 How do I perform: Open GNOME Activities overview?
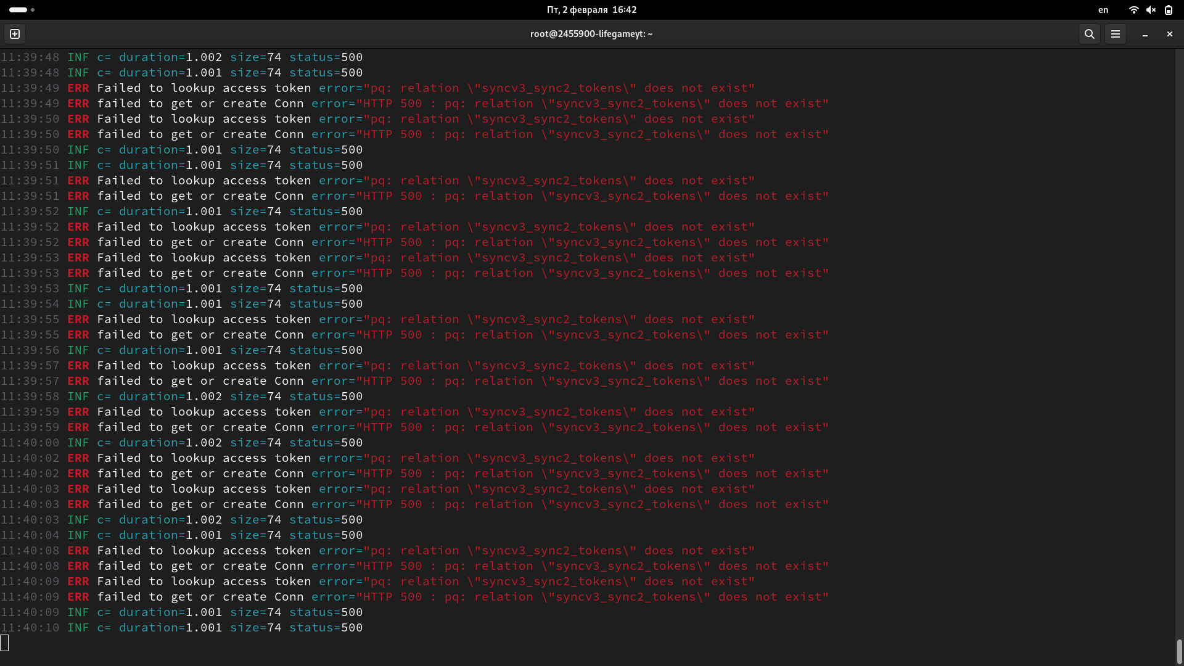pyautogui.click(x=22, y=10)
